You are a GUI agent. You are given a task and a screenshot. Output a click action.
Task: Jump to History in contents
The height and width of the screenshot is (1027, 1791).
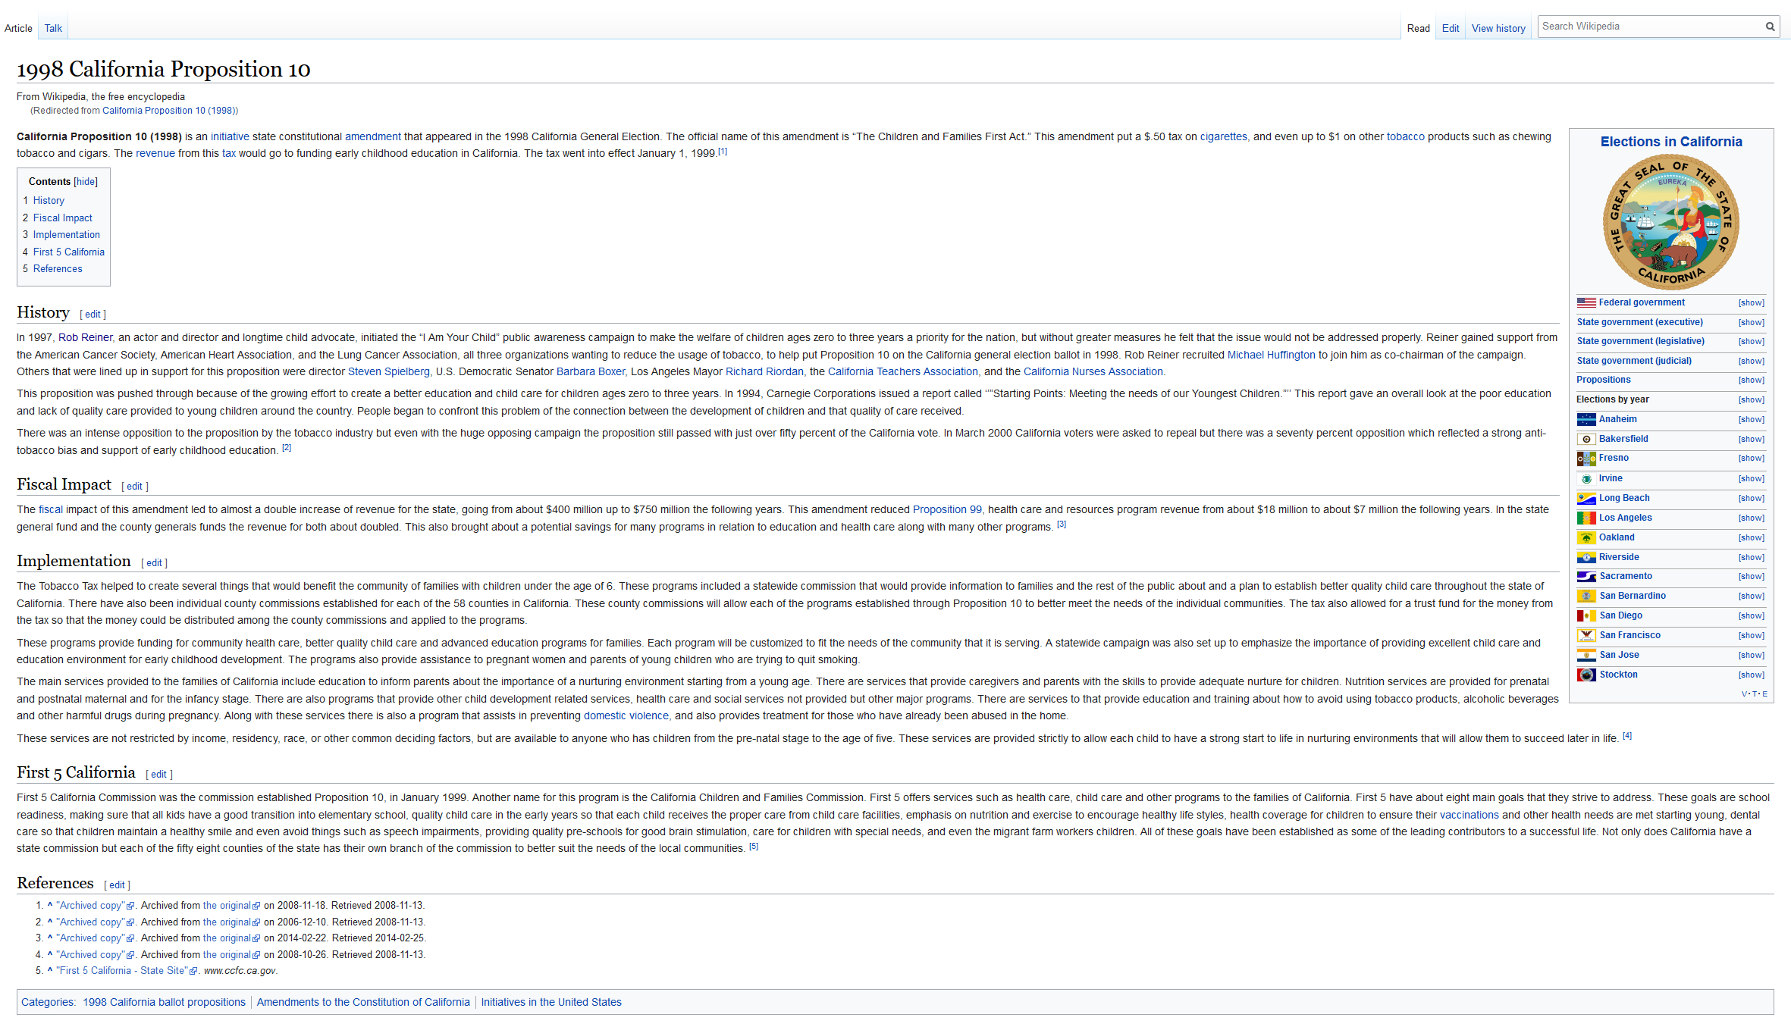[49, 201]
